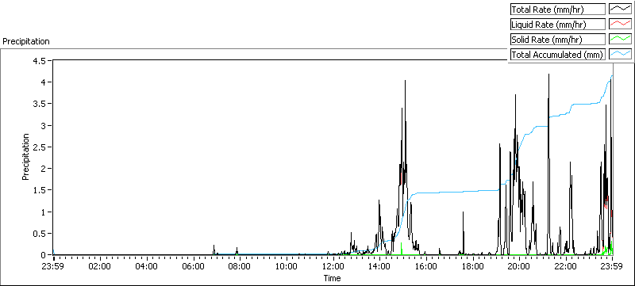This screenshot has width=635, height=286.
Task: Click the 'Precipitation' chart title above the graph
Action: click(26, 41)
